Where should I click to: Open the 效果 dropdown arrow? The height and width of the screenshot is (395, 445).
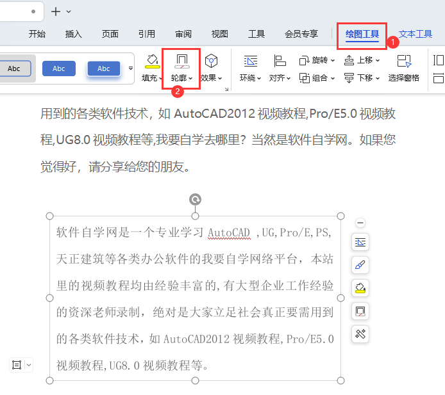[220, 78]
